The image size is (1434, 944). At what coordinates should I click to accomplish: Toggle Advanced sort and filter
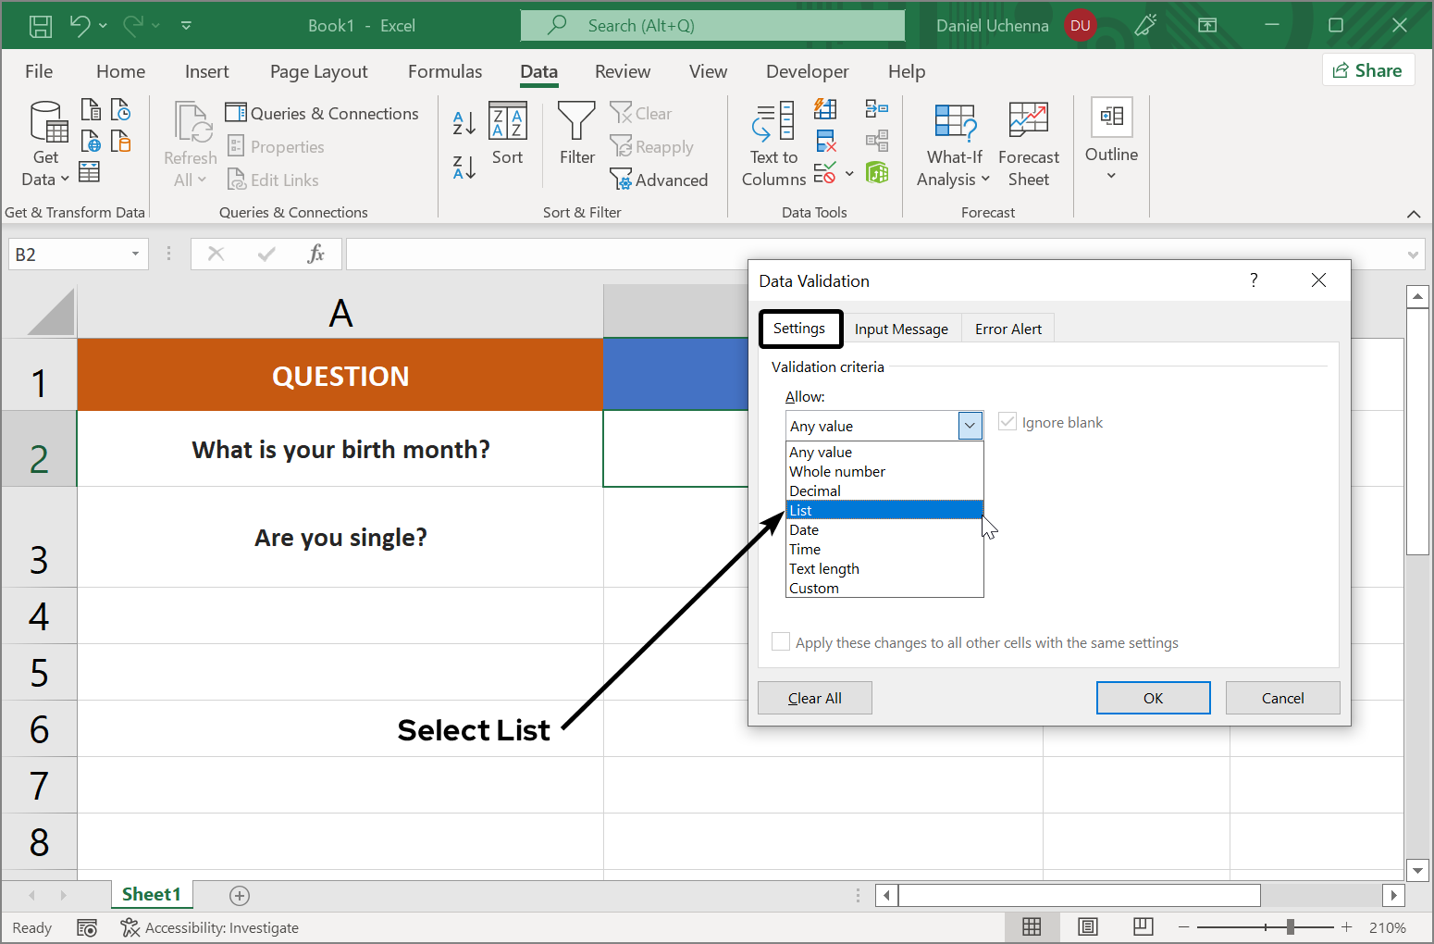click(661, 179)
